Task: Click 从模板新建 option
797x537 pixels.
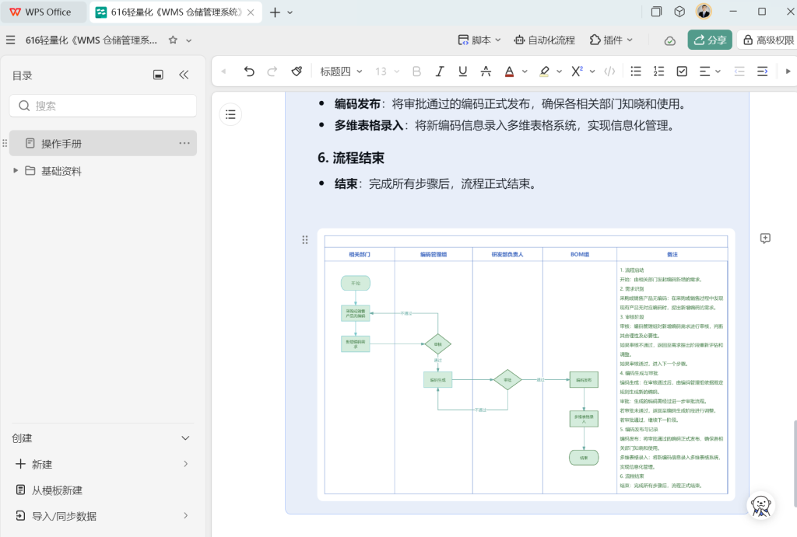Action: click(104, 490)
